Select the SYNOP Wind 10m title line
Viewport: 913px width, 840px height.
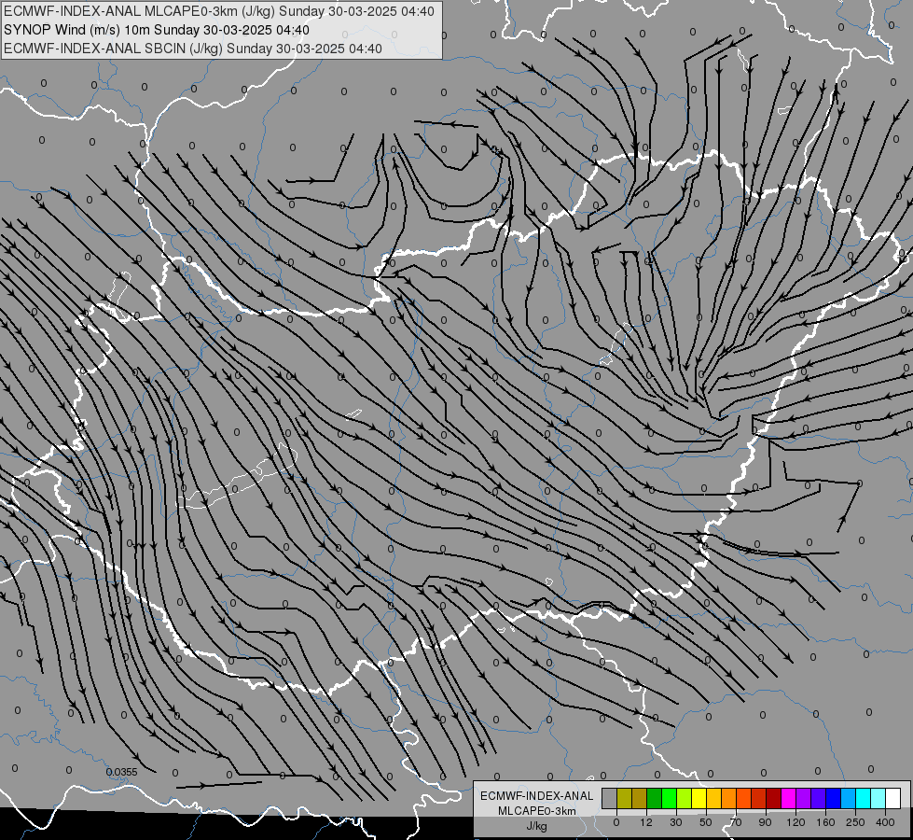[157, 30]
